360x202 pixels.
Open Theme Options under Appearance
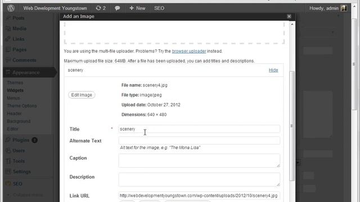click(22, 106)
